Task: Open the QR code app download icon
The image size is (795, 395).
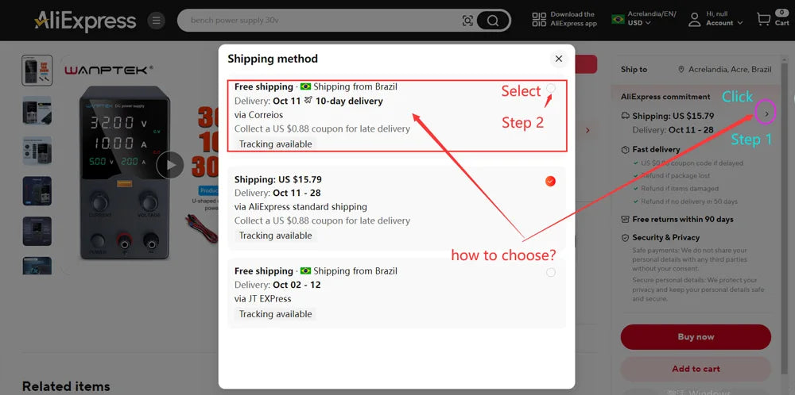Action: click(x=539, y=21)
